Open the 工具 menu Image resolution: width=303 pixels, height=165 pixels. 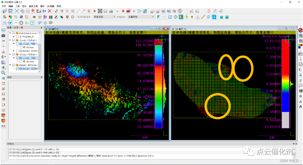(17, 6)
